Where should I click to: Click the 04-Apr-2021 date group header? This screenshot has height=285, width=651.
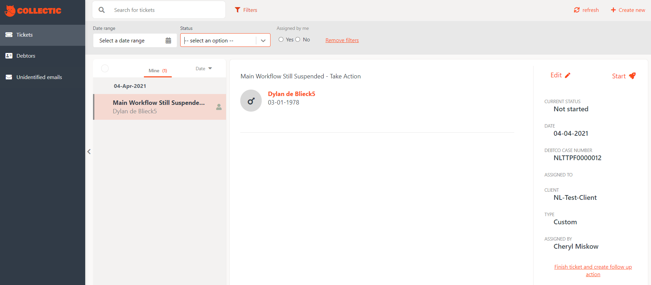(130, 86)
